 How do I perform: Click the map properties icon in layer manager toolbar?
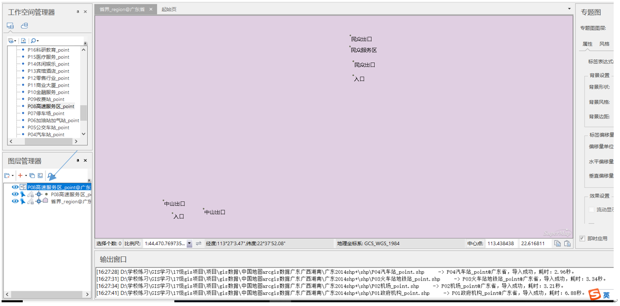[40, 176]
